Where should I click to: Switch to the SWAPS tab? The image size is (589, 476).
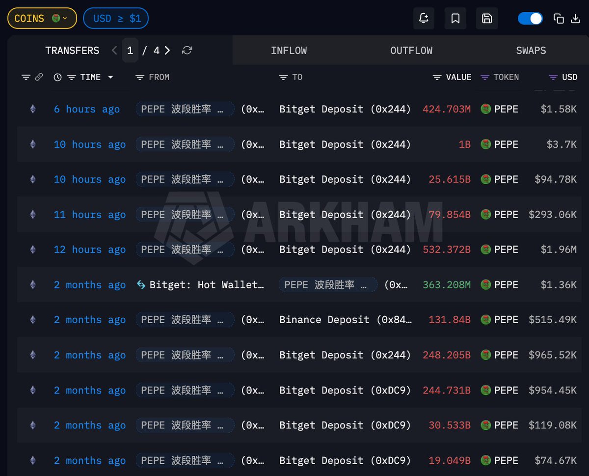point(531,51)
